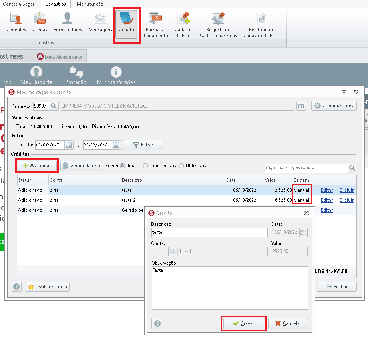Click the Conta search icon in Crédito dialog
The width and height of the screenshot is (368, 339).
[173, 251]
